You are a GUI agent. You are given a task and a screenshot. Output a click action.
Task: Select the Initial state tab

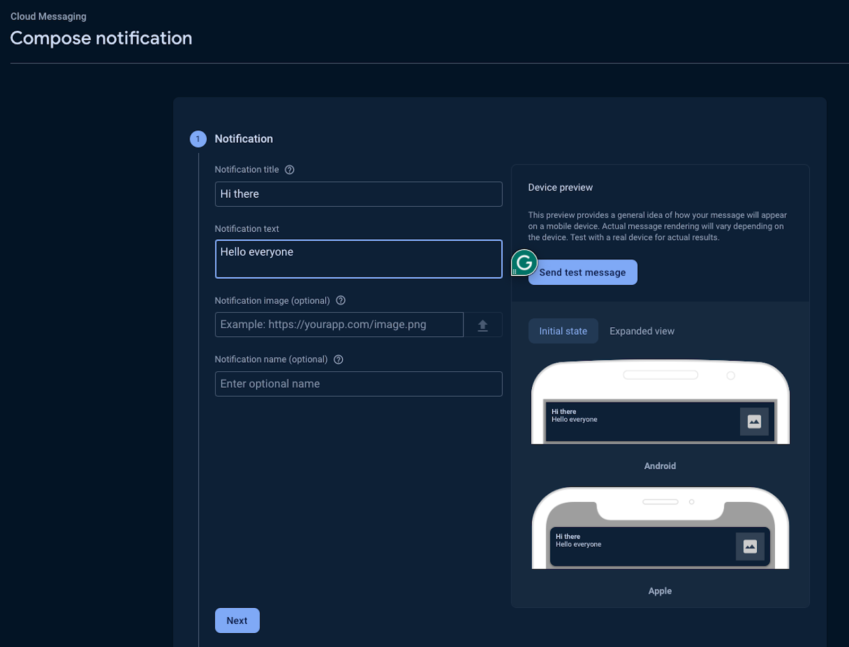click(x=563, y=331)
